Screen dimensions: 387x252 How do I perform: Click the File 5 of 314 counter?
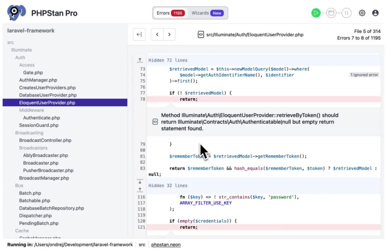click(x=367, y=31)
